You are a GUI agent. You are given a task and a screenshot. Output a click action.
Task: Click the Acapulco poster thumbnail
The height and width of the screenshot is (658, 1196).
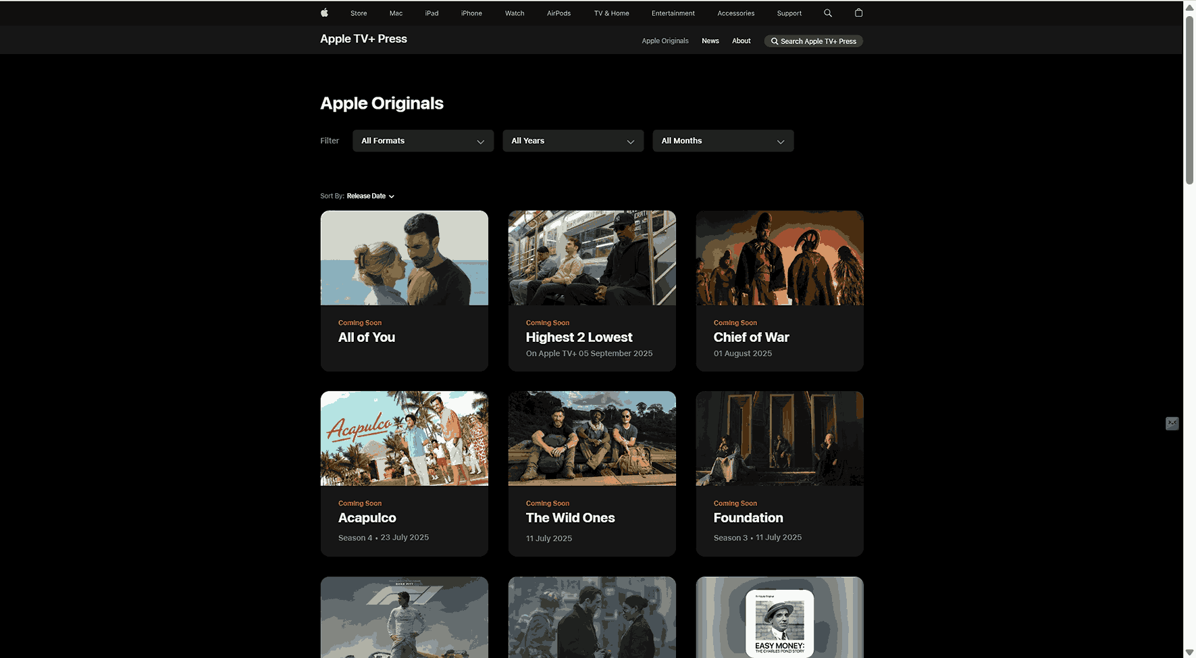point(404,438)
